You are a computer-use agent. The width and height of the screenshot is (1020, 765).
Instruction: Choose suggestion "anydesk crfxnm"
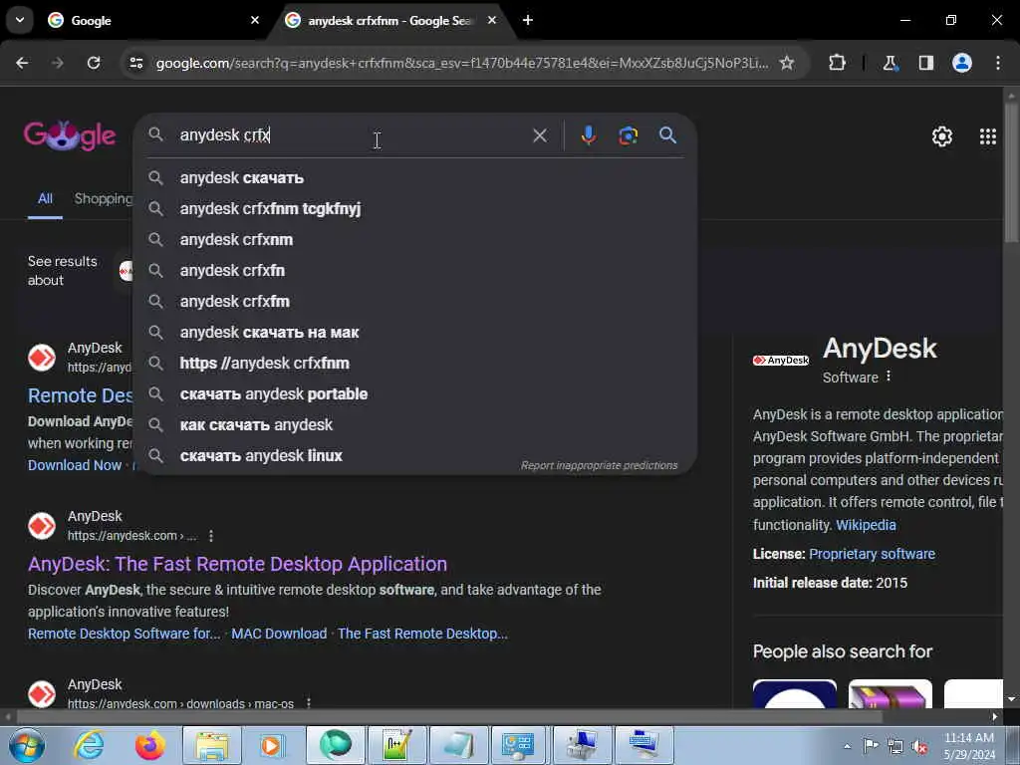coord(415,239)
